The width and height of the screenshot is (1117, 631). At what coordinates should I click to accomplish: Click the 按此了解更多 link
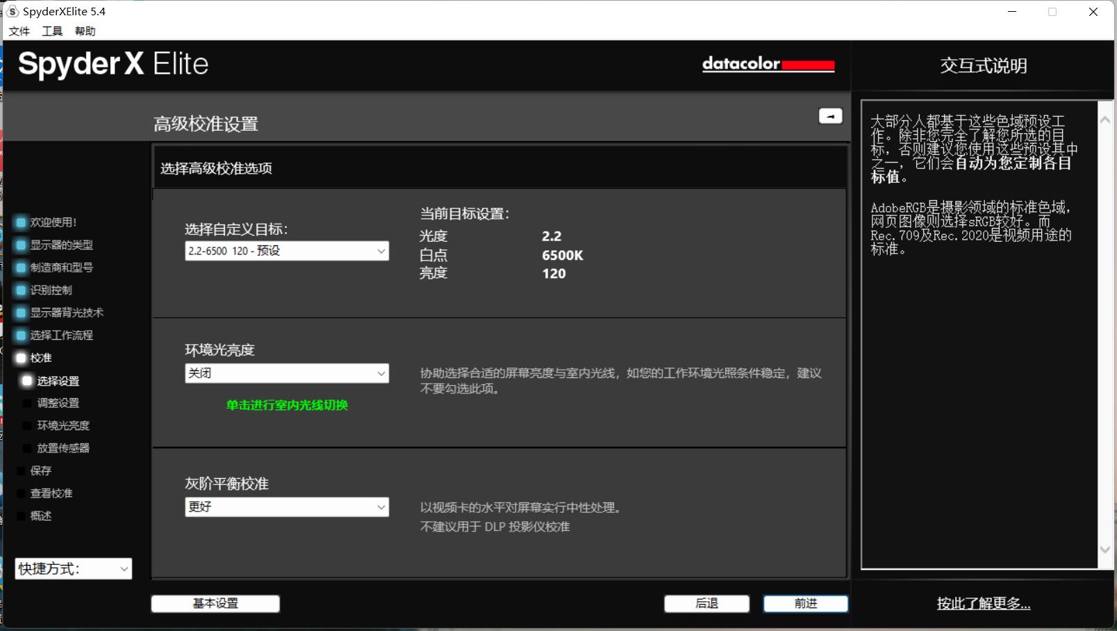pos(983,604)
